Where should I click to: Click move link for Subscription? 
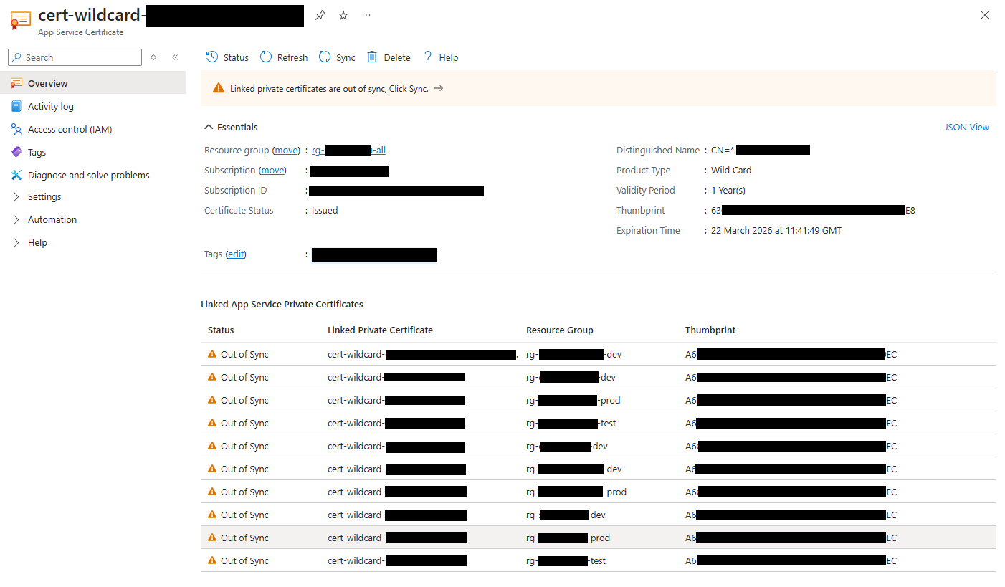pos(272,170)
